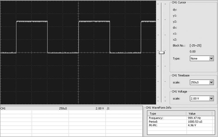The image size is (218, 137).
Task: Click the 2.00 V cell in channel table
Action: pos(99,108)
